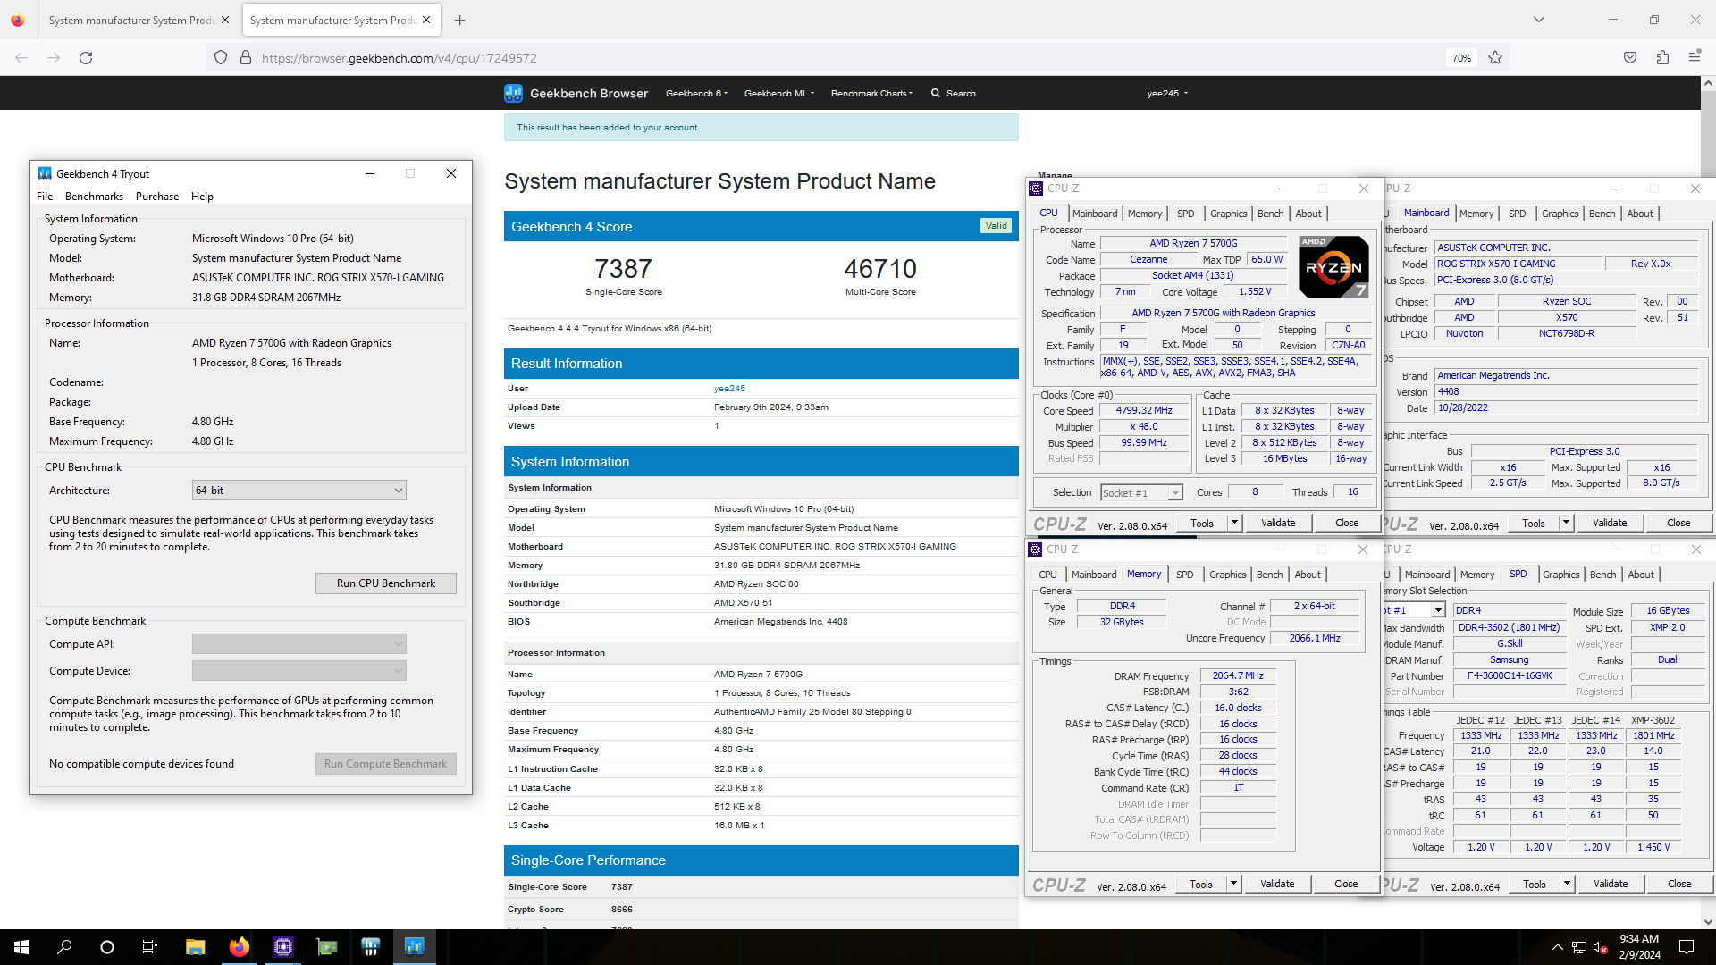Click Validate in the CPU-Z SPD window
Viewport: 1716px width, 965px height.
click(x=1611, y=884)
